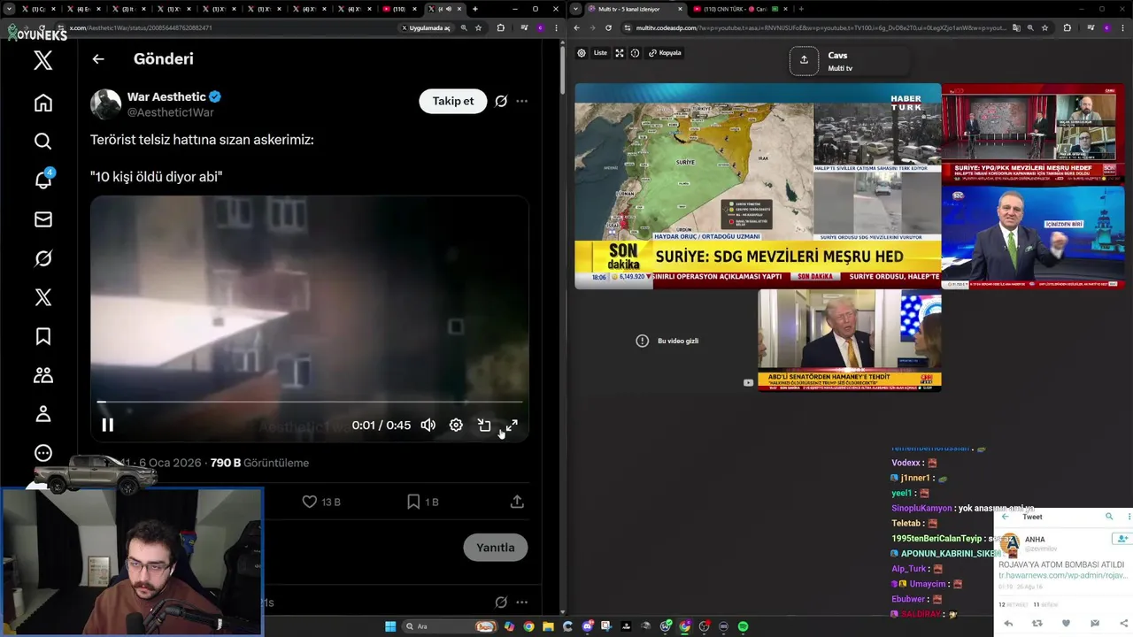Open the 'İçimizden Biri' presenter stream

pos(1033,237)
